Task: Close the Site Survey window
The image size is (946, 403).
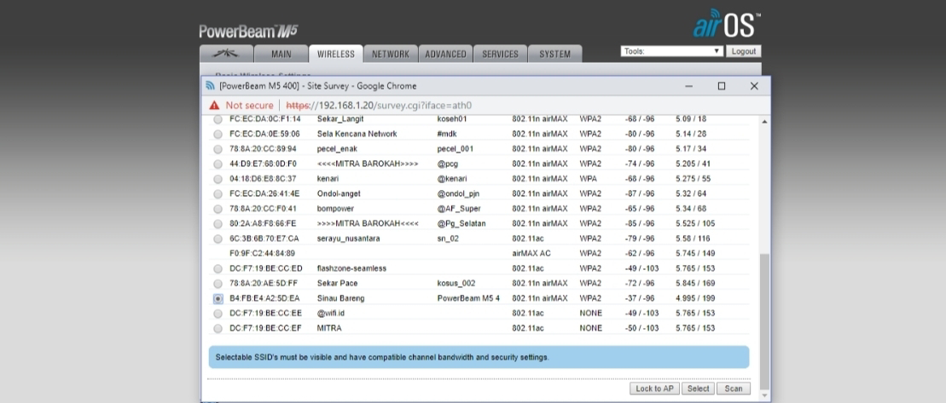Action: click(754, 86)
